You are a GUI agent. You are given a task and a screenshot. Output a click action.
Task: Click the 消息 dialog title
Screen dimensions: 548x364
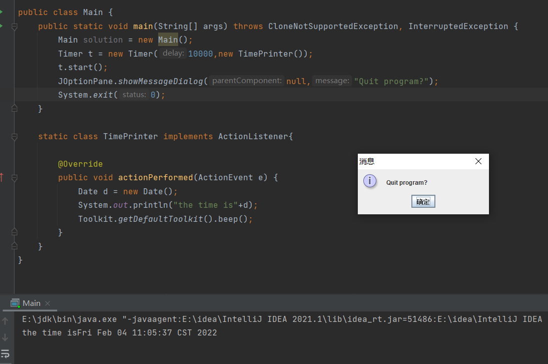(367, 162)
